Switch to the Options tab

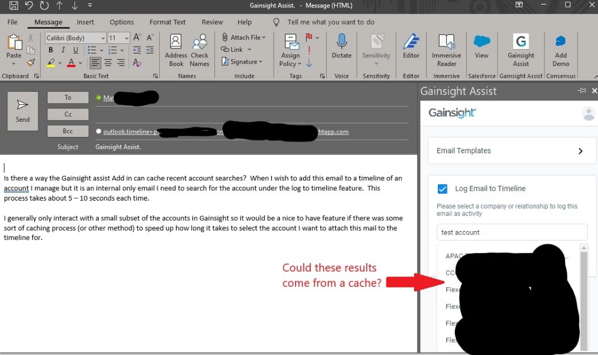click(x=122, y=22)
